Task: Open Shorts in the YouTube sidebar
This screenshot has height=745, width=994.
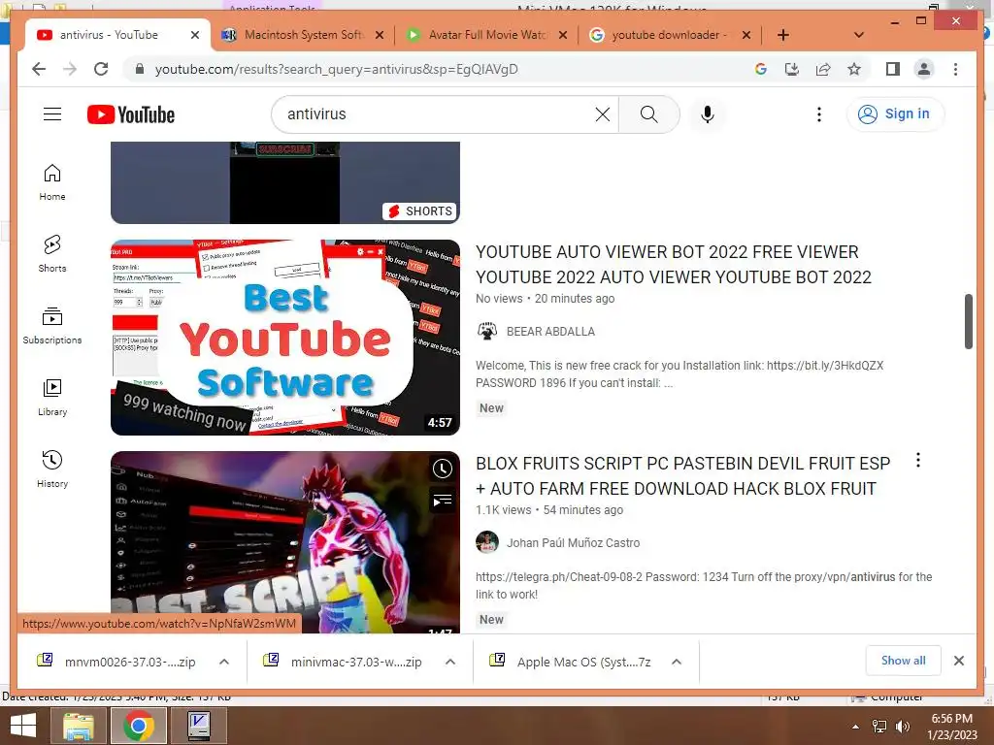Action: coord(52,254)
